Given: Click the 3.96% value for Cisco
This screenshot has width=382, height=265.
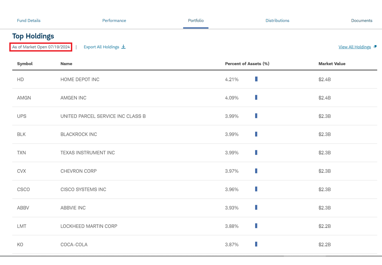Looking at the screenshot, I should 232,189.
